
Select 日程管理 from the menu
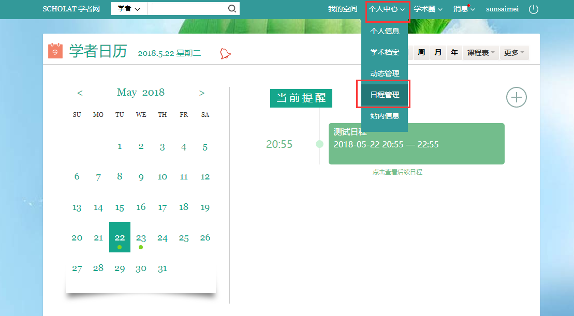tap(385, 95)
